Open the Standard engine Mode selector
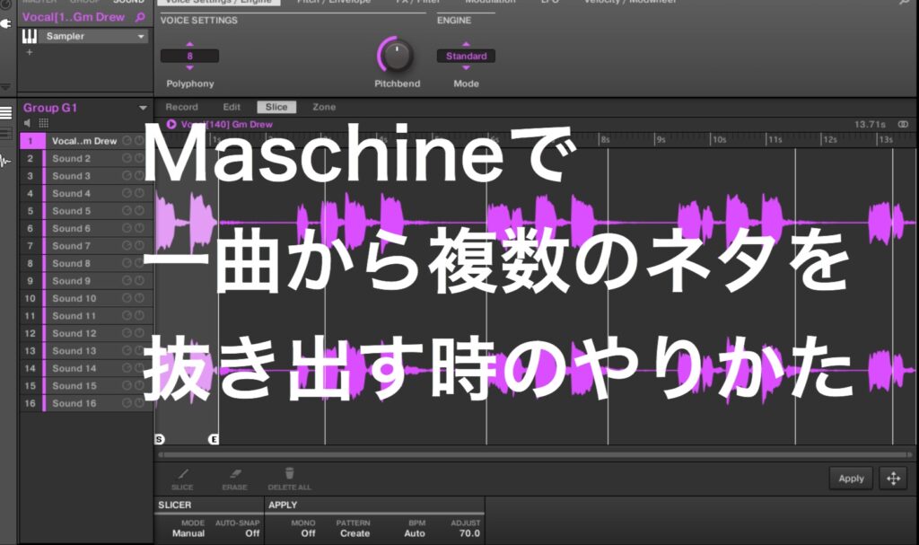This screenshot has width=919, height=545. point(466,55)
